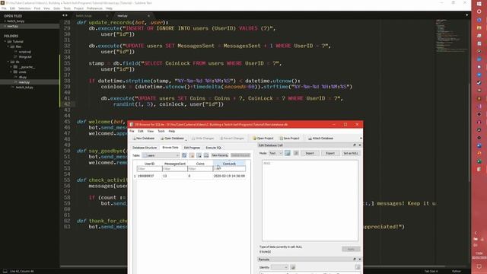
Task: Expand the DB Browser toolbar overflow arrow
Action: [361, 139]
